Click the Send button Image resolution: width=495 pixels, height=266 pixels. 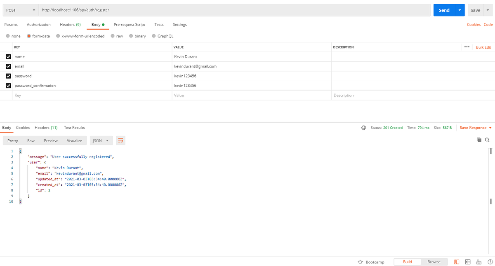(444, 9)
